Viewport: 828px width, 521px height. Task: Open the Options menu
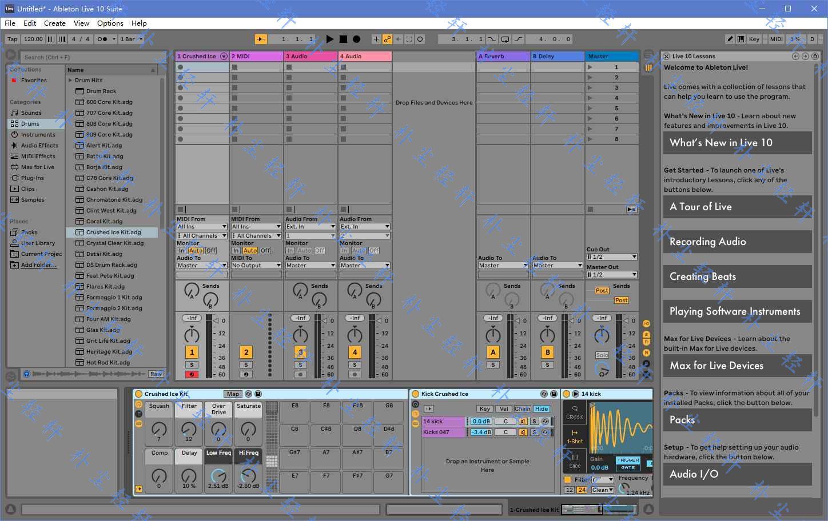coord(110,23)
